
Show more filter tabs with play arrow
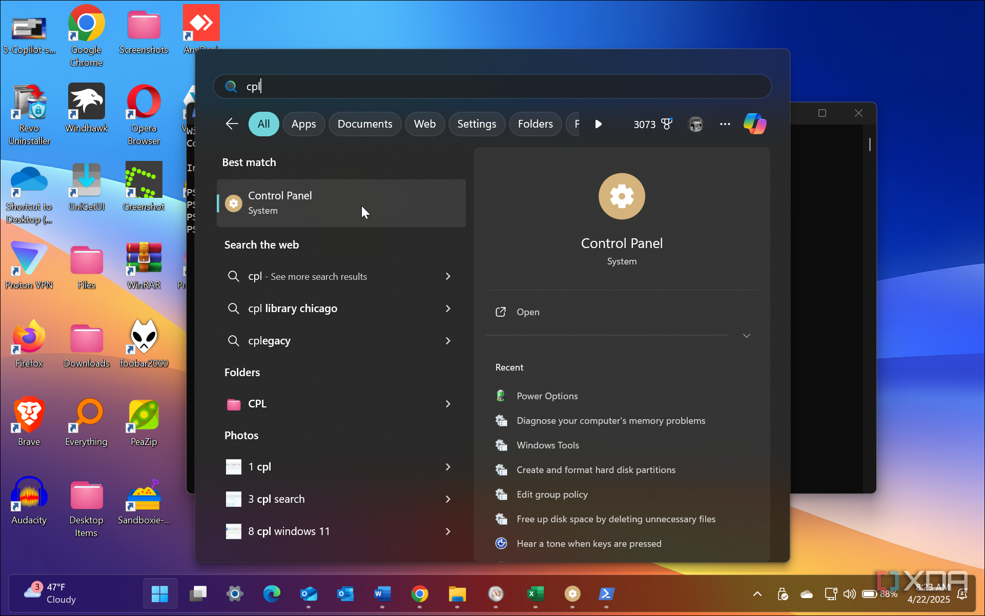[x=598, y=124]
